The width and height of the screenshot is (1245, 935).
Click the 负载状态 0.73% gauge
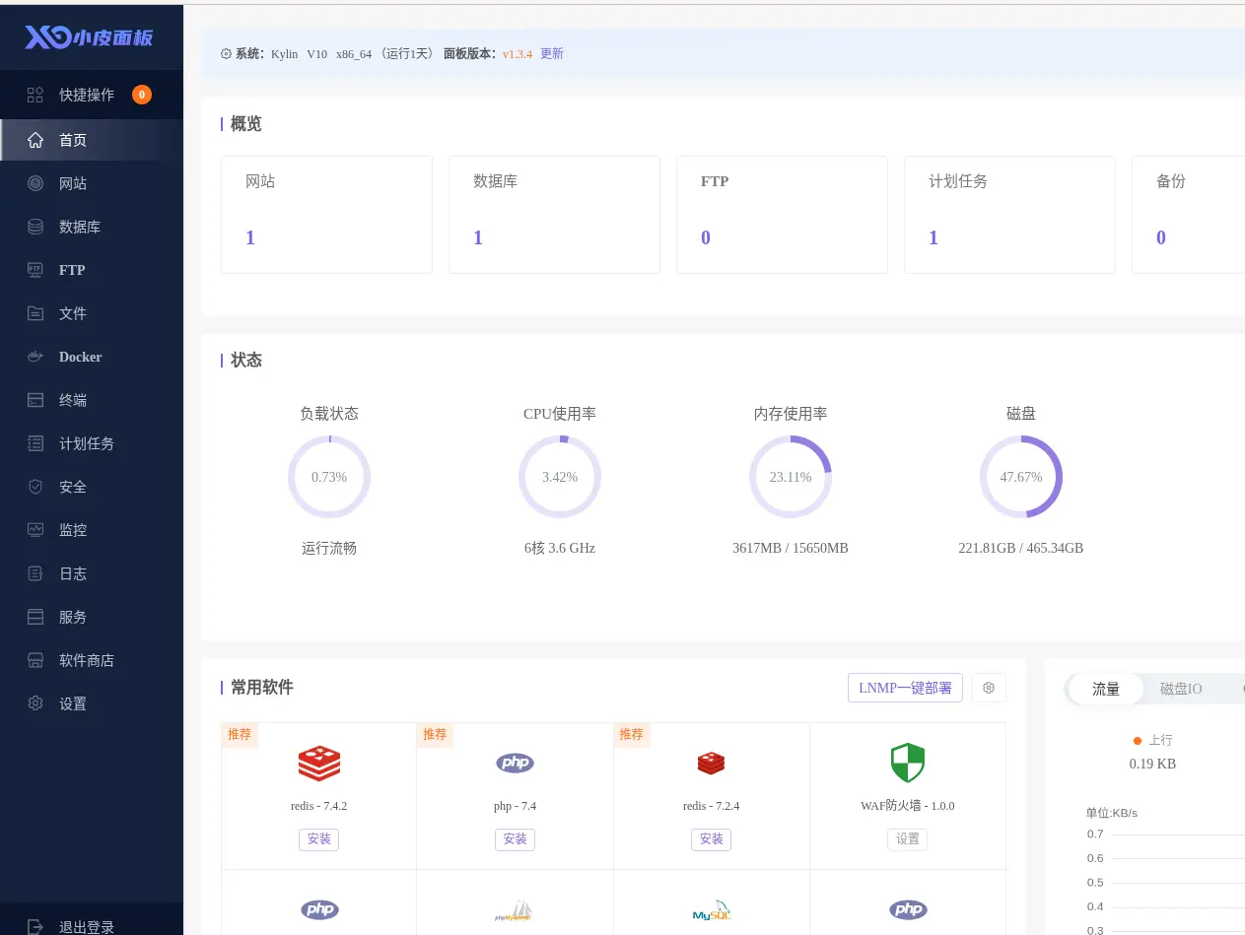tap(329, 477)
